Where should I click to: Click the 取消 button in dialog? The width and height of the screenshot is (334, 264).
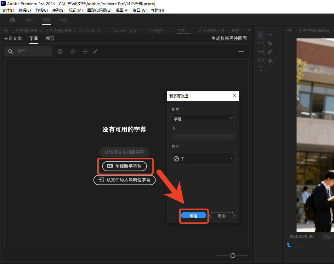pos(222,215)
